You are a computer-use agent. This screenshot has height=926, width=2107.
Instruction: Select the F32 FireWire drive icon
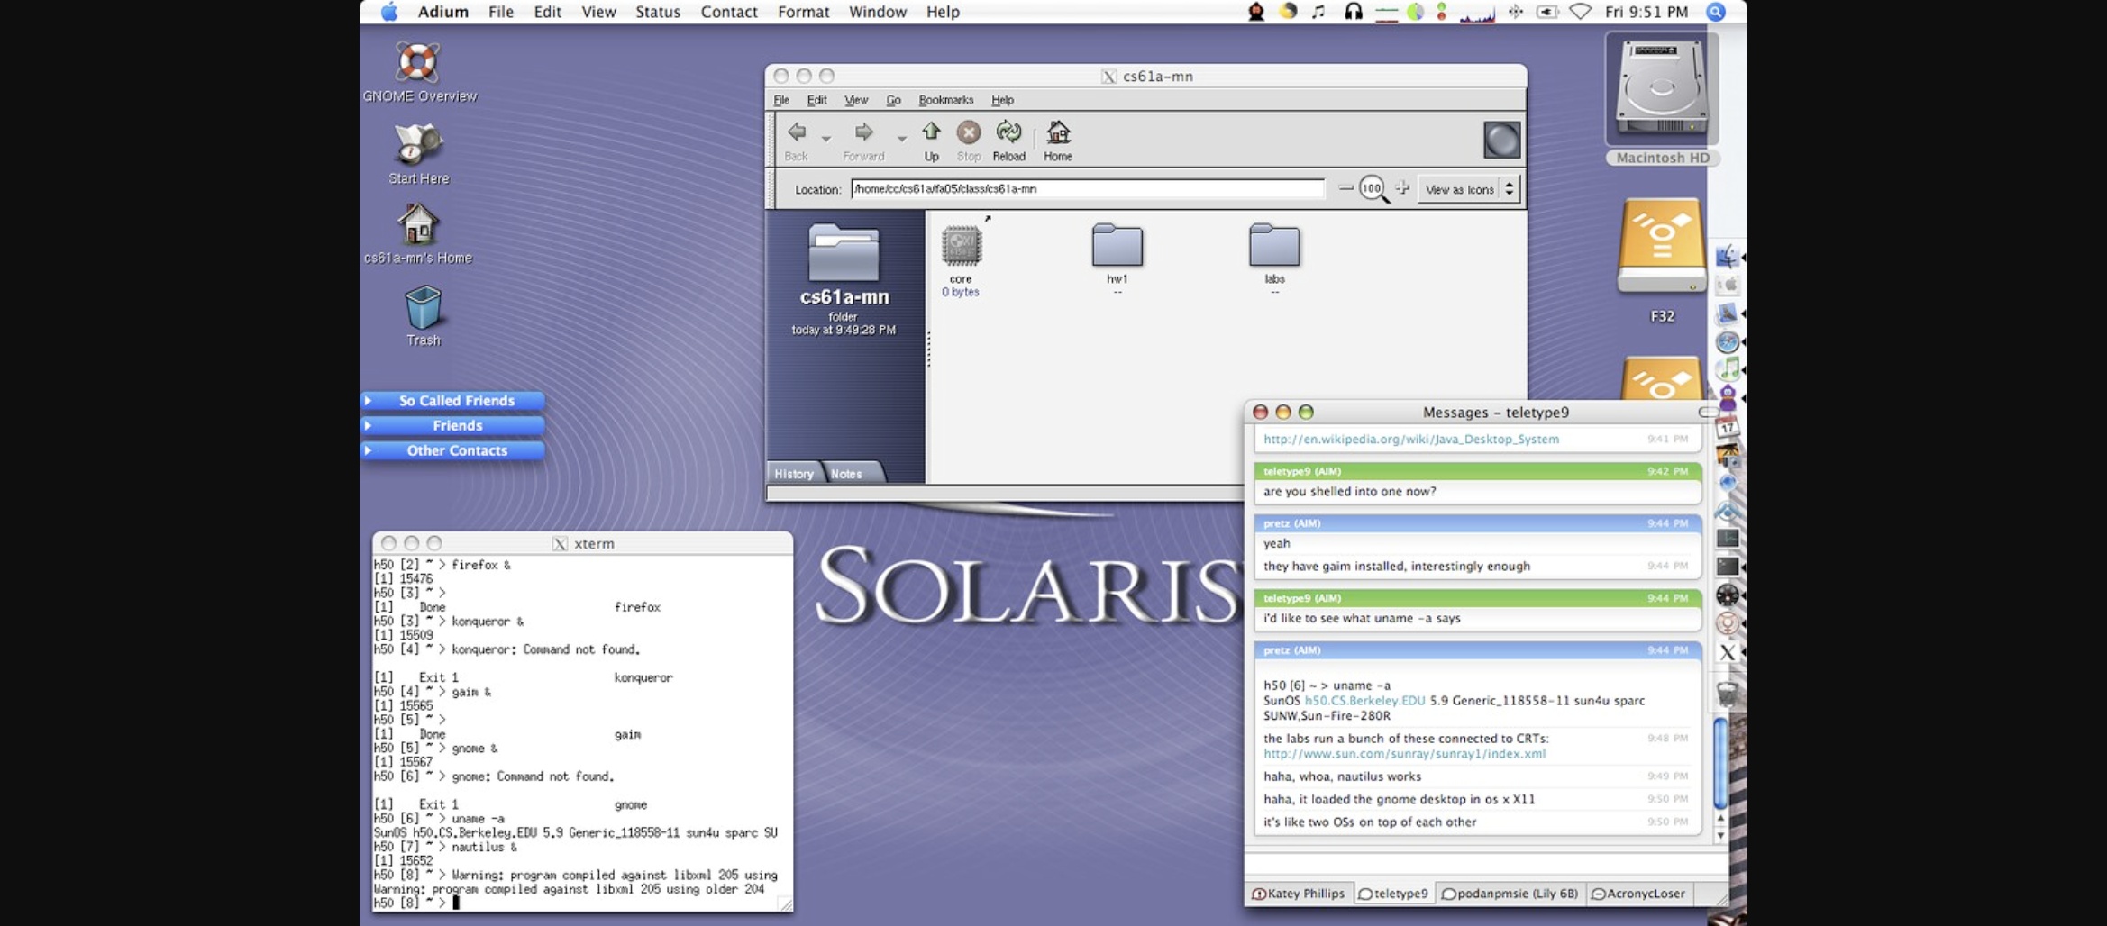coord(1662,246)
